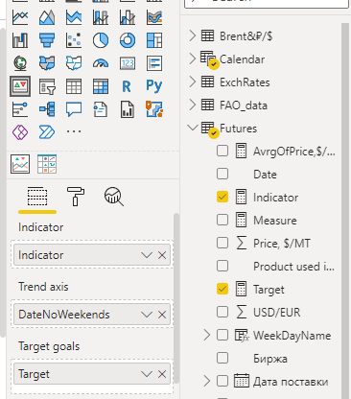Screen dimensions: 351x399
Task: Select the ArcGIS Maps visual
Action: 154,109
